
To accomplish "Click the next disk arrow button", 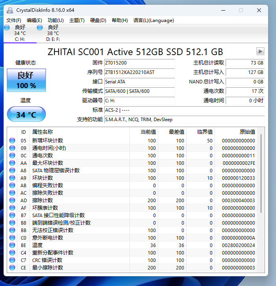I will tap(260, 52).
